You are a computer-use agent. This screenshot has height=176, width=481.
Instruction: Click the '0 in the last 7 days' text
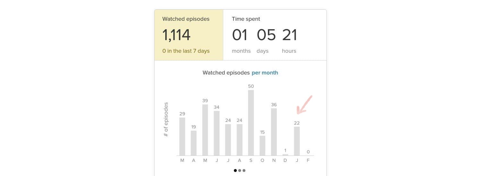pyautogui.click(x=186, y=51)
